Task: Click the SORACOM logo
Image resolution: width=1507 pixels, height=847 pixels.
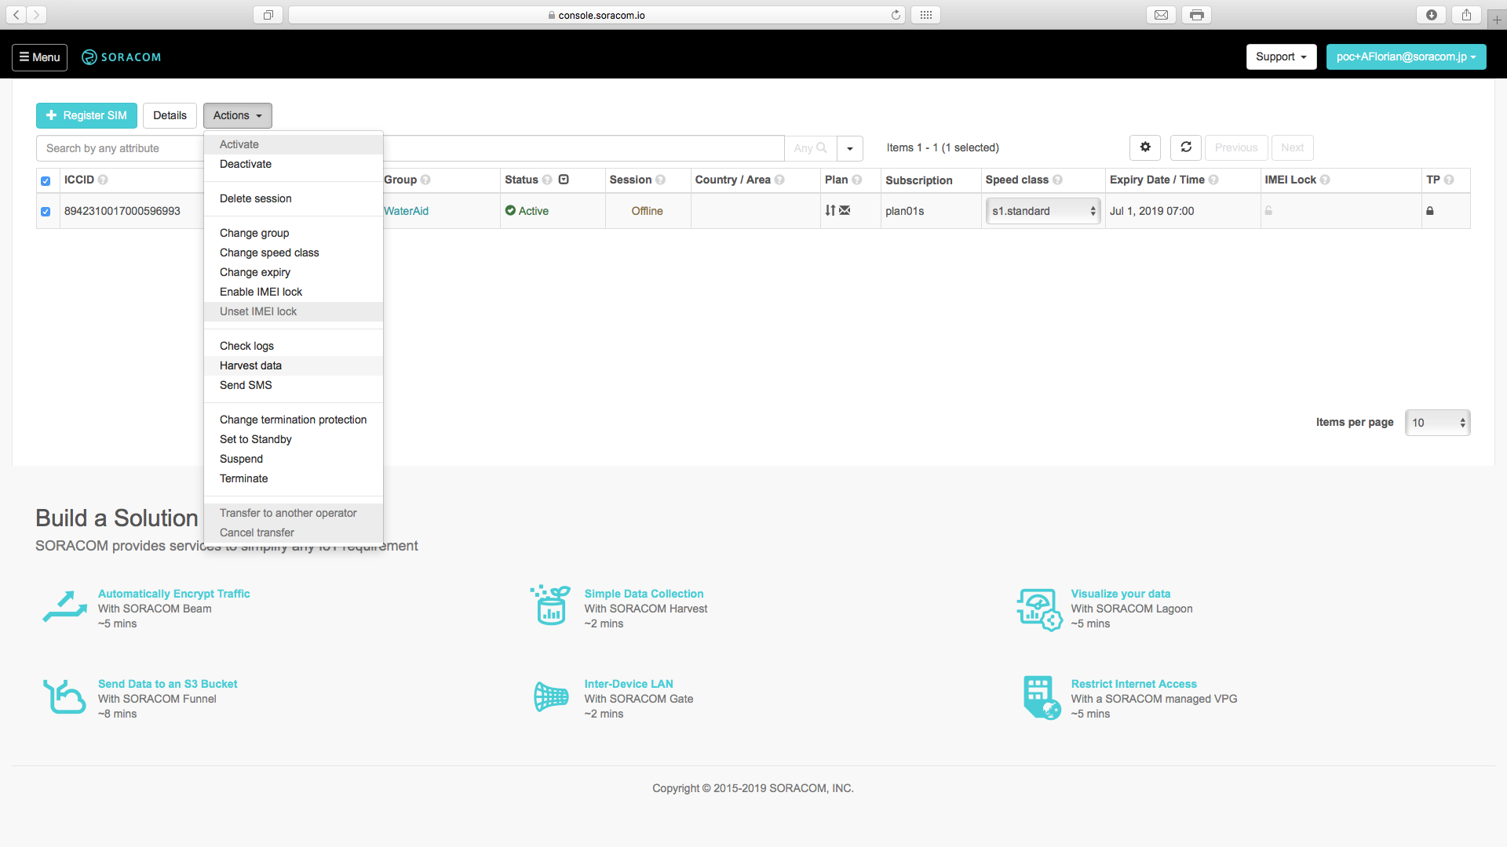Action: coord(122,57)
